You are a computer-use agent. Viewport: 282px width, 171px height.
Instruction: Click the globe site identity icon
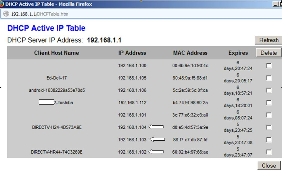pyautogui.click(x=6, y=14)
